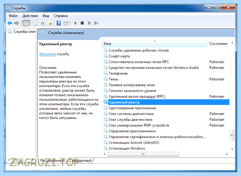Select Теневое копирование тома service
241x176 pixels.
(x=131, y=85)
